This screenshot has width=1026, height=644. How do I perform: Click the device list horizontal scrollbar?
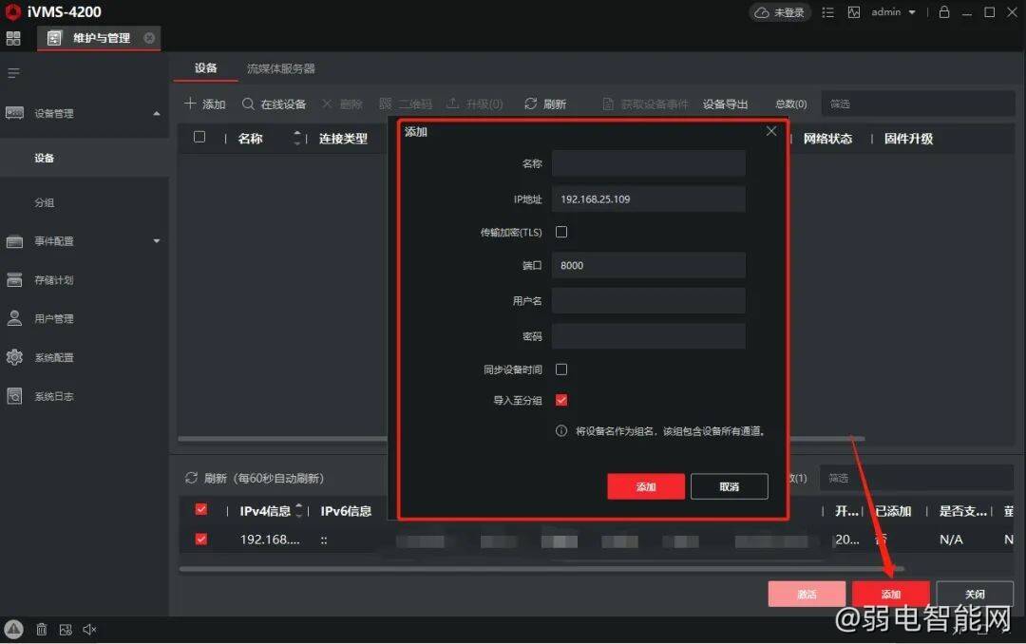coord(521,439)
